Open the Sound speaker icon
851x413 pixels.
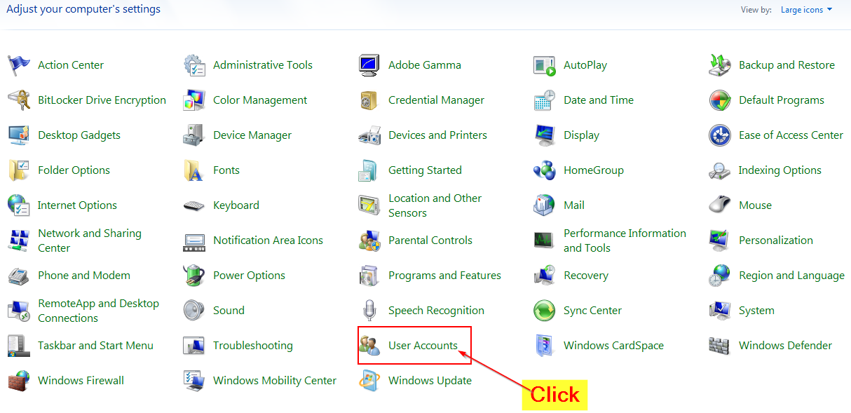pyautogui.click(x=194, y=311)
